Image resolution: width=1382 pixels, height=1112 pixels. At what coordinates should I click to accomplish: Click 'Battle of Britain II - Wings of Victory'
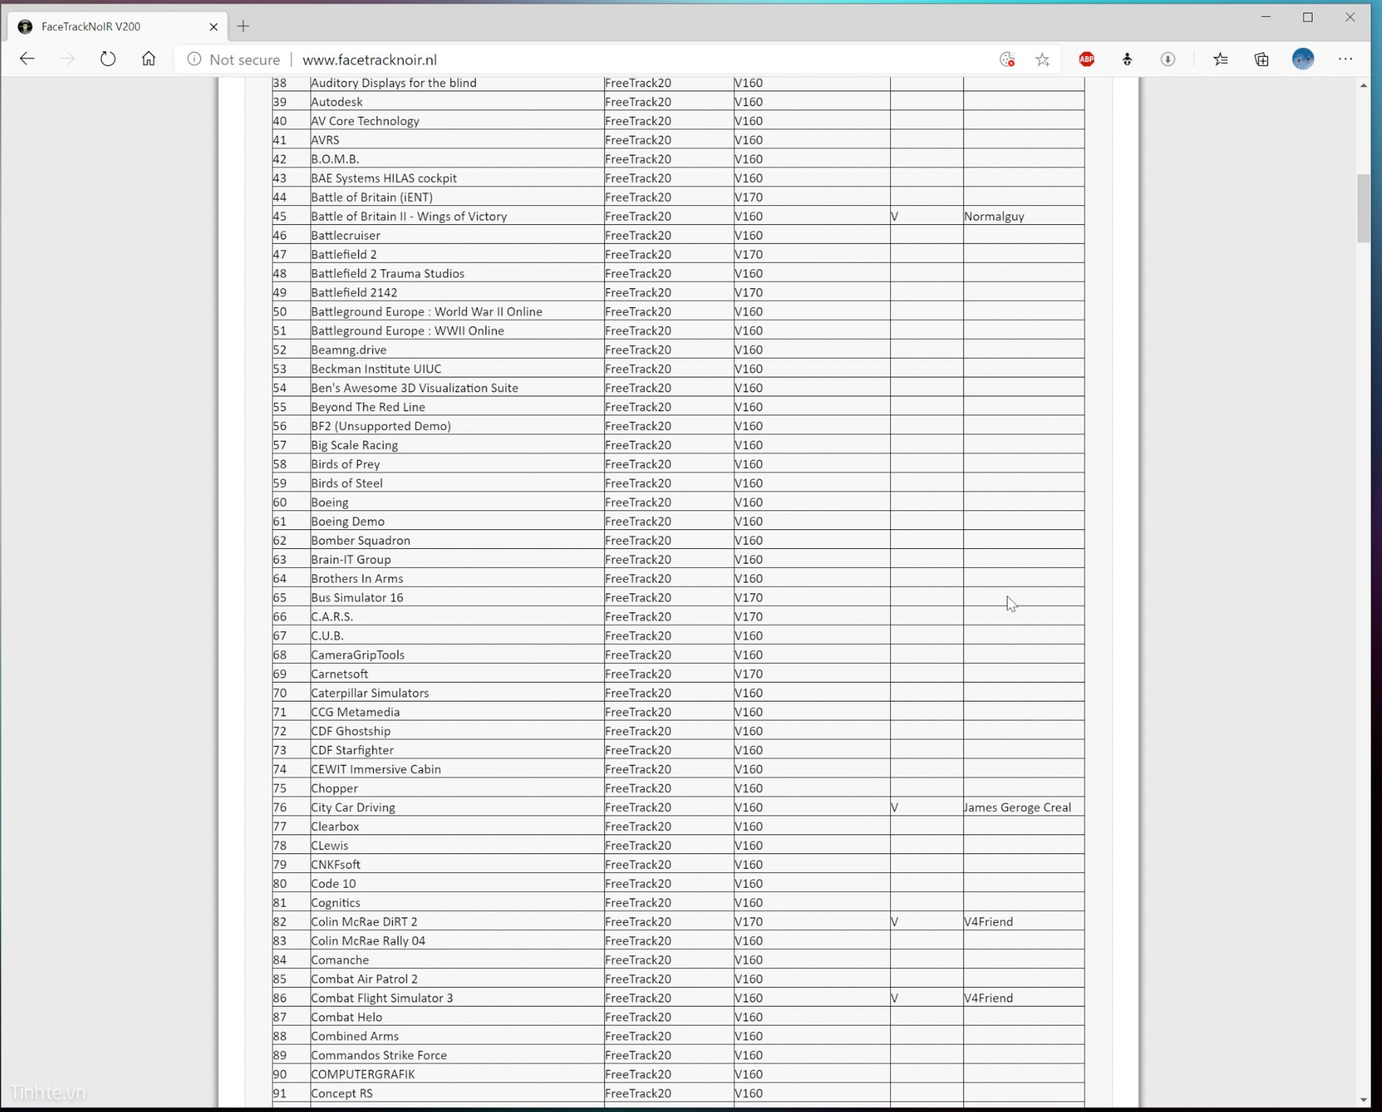point(409,217)
